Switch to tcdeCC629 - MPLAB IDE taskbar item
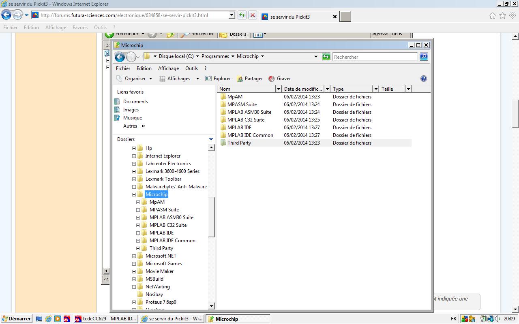Image resolution: width=519 pixels, height=324 pixels. click(x=105, y=319)
